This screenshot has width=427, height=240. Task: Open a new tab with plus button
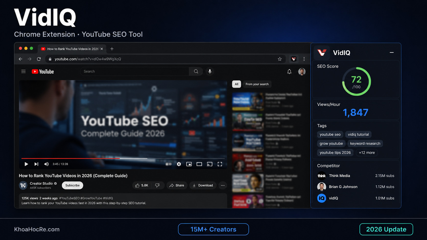[112, 49]
